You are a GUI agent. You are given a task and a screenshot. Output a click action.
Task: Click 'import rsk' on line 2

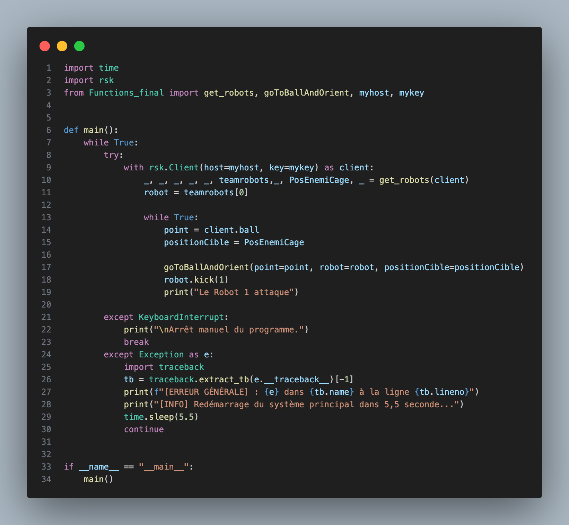pos(89,80)
